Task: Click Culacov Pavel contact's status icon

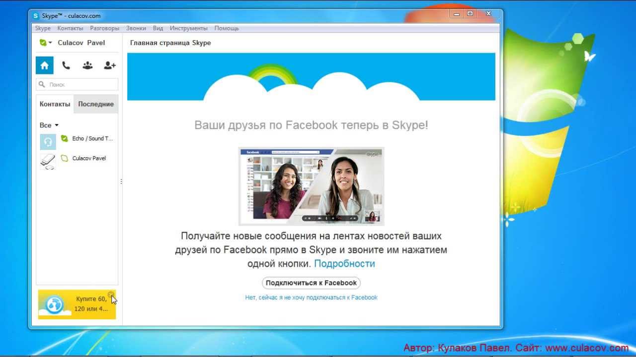Action: pos(64,158)
